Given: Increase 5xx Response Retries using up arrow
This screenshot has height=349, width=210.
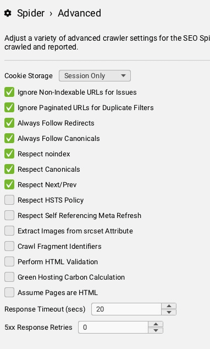Looking at the screenshot, I should click(x=156, y=324).
